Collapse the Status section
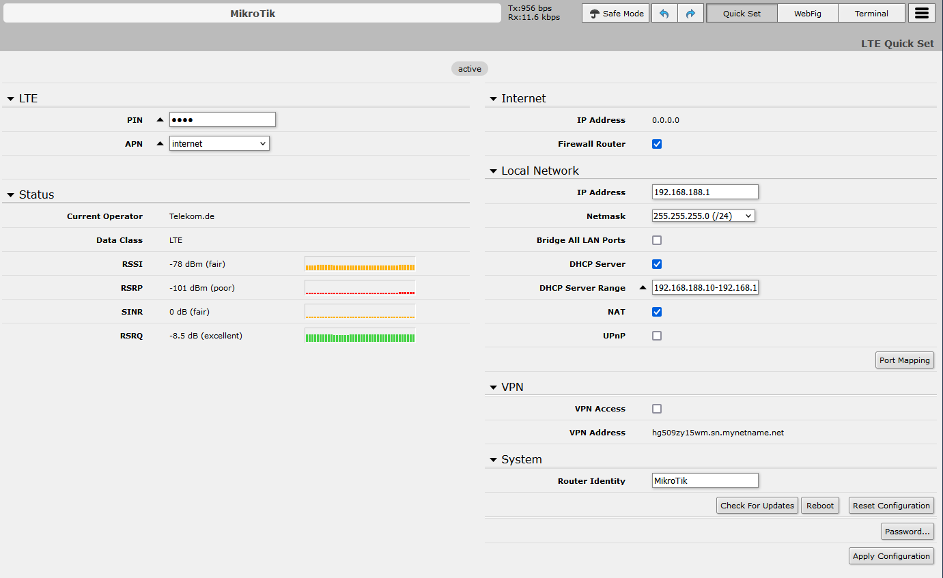This screenshot has width=943, height=578. point(11,195)
